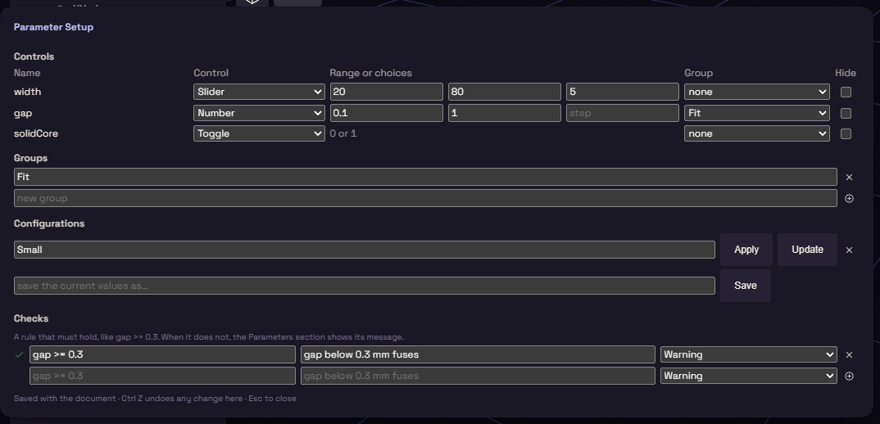Click the 0 or 1 range text
880x424 pixels.
point(343,133)
